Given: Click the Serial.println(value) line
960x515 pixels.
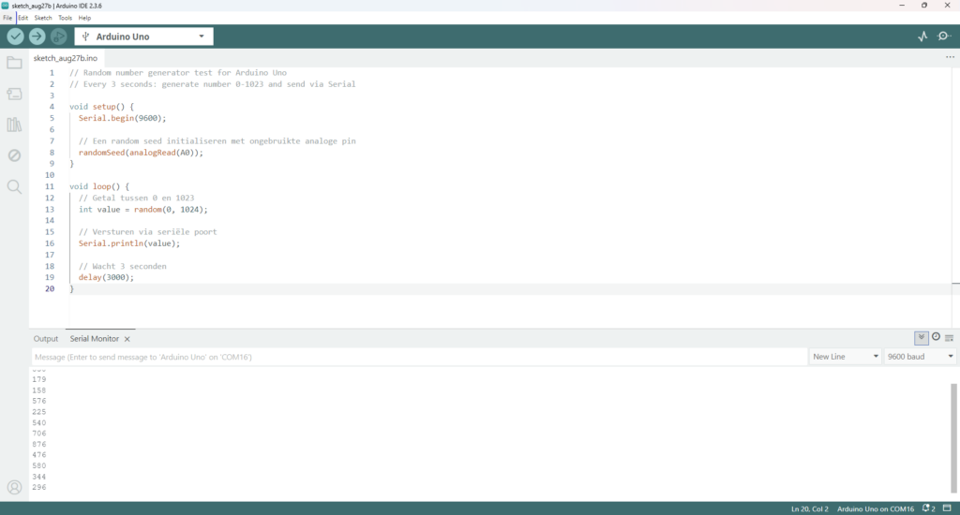Looking at the screenshot, I should 129,243.
